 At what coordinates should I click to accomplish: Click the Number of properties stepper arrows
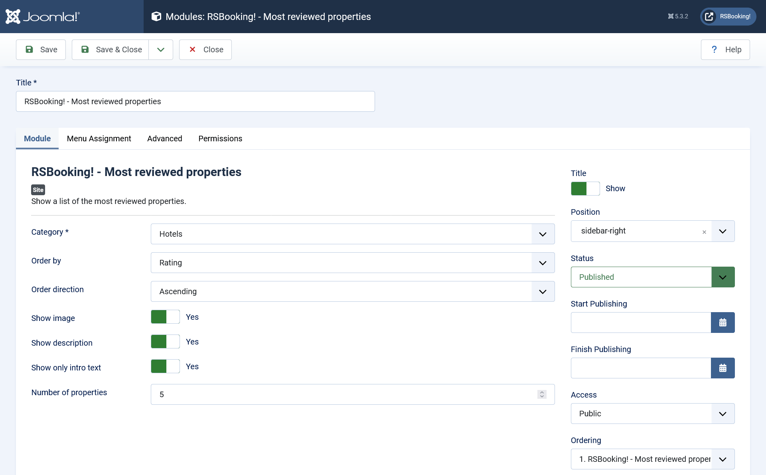542,394
